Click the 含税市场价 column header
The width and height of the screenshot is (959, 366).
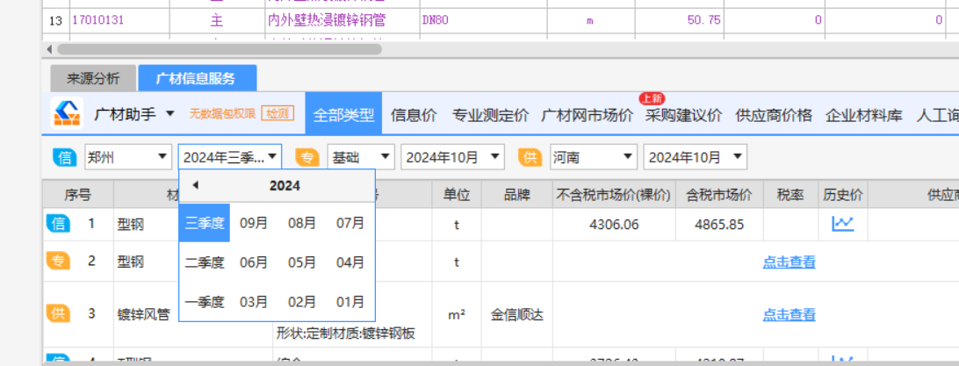(719, 195)
